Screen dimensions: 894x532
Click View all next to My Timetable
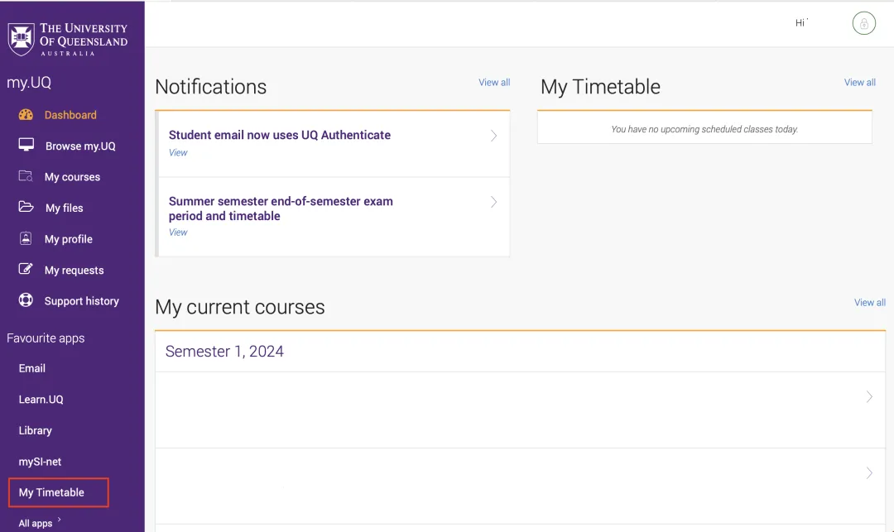click(860, 83)
